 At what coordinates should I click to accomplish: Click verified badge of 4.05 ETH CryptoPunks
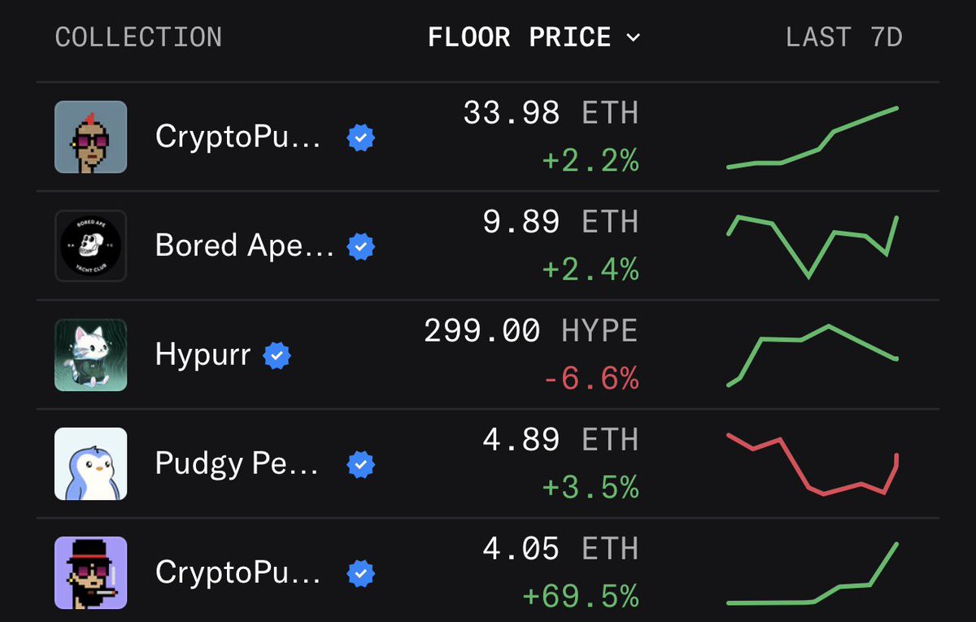point(361,573)
